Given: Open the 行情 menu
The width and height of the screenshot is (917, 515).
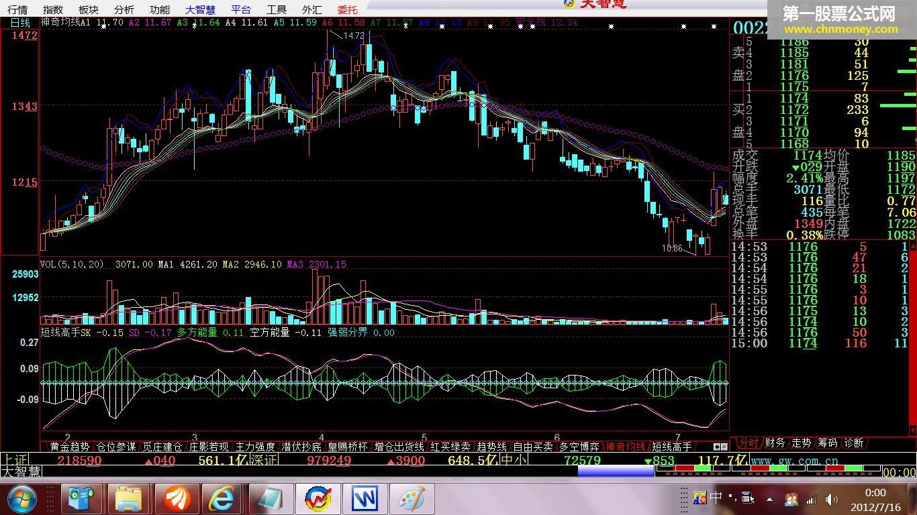Looking at the screenshot, I should 18,9.
